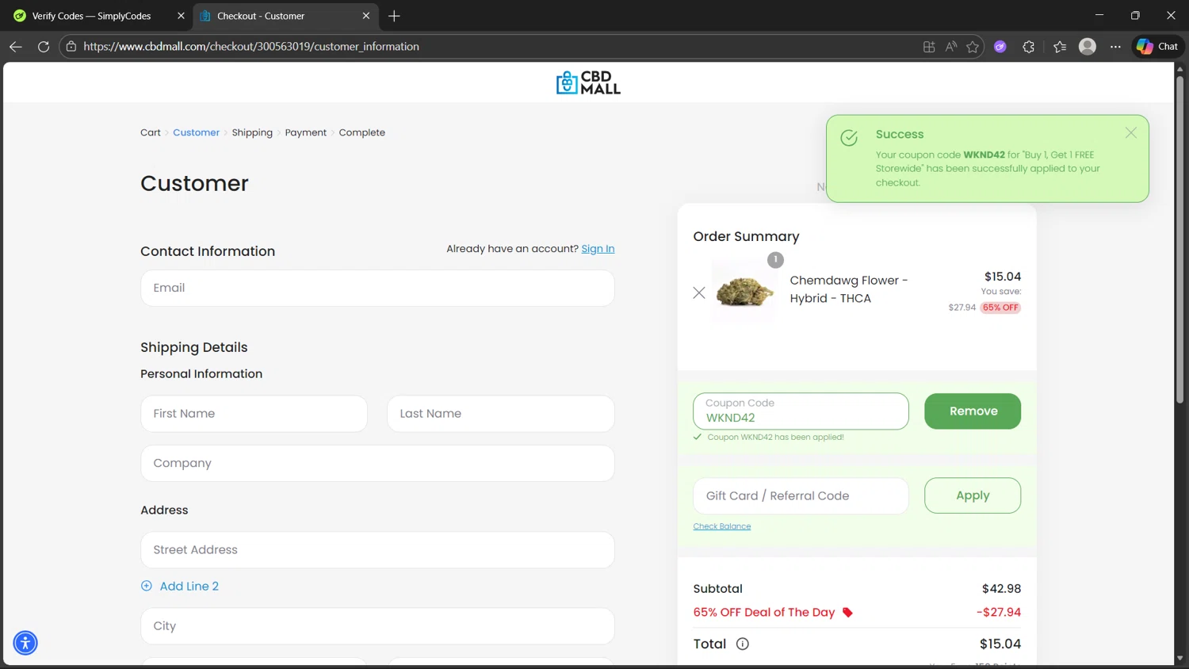The image size is (1189, 669).
Task: Focus the Last Name field
Action: click(x=501, y=414)
